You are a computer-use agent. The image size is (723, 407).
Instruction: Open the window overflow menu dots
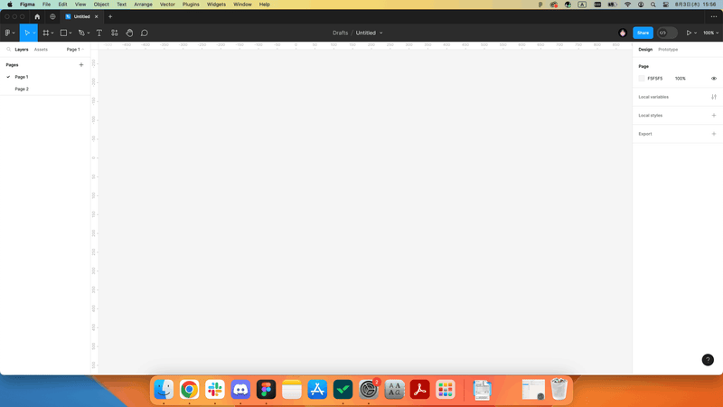pyautogui.click(x=714, y=16)
